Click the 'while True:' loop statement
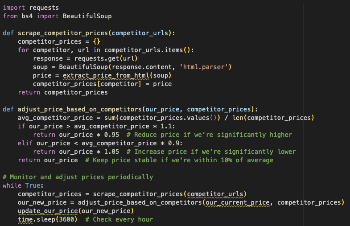350x226 pixels. [x=21, y=185]
